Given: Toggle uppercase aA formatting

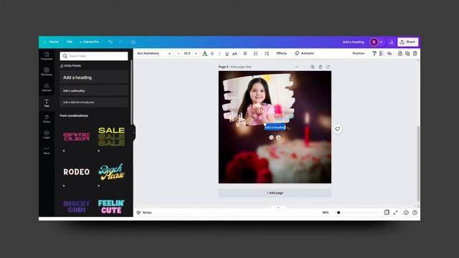Looking at the screenshot, I should point(235,54).
